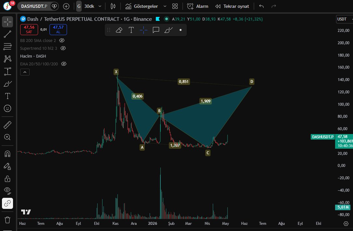Screen dimensions: 353x231
Task: Select the D point label of the pattern
Action: [252, 82]
